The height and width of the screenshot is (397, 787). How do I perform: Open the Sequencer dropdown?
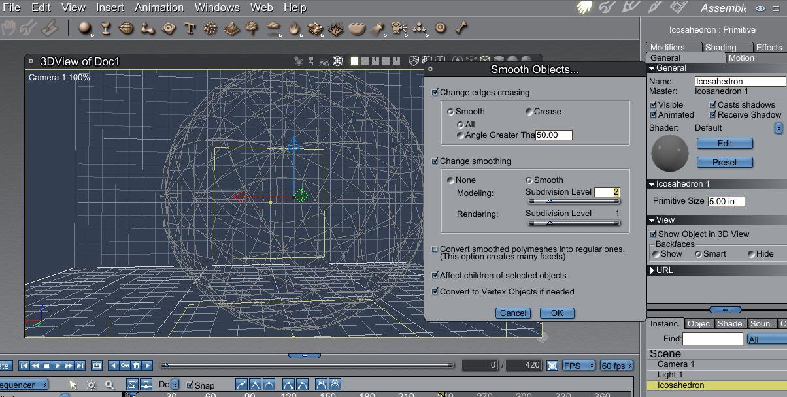[24, 385]
